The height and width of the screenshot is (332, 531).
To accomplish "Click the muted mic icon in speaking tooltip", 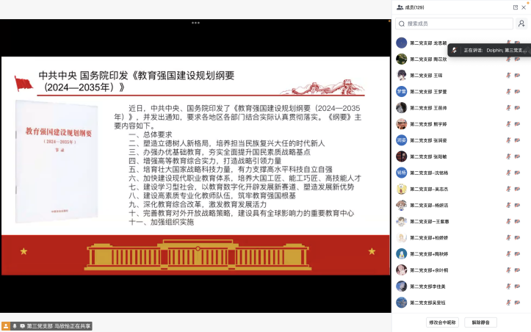I will coord(455,50).
